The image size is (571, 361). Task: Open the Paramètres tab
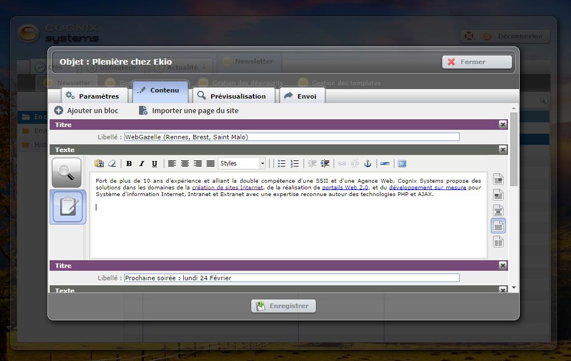point(94,96)
